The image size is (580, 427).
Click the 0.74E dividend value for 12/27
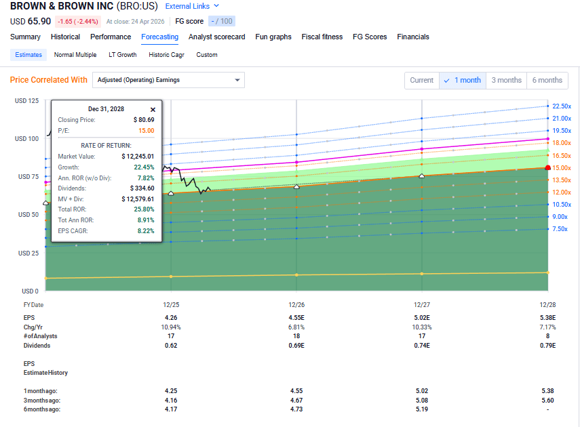pyautogui.click(x=422, y=345)
